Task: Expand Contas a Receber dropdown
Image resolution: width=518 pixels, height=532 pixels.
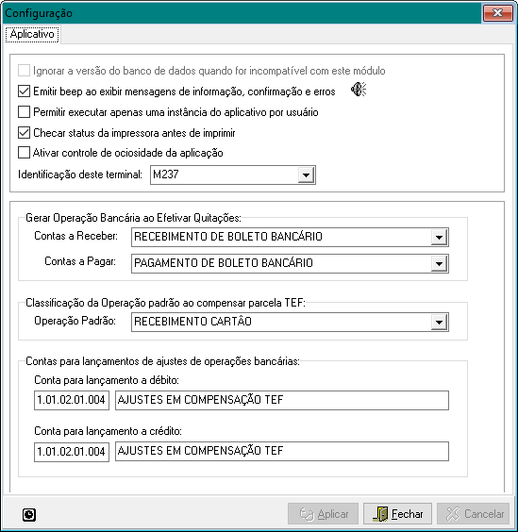Action: [x=439, y=237]
